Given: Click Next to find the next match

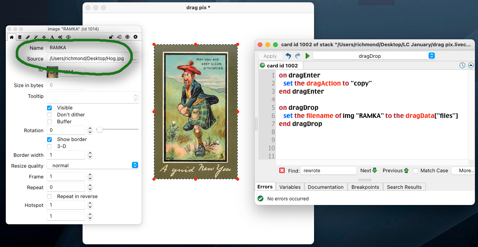Looking at the screenshot, I should point(368,170).
